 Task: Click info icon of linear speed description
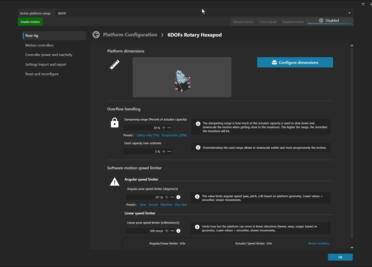click(197, 227)
